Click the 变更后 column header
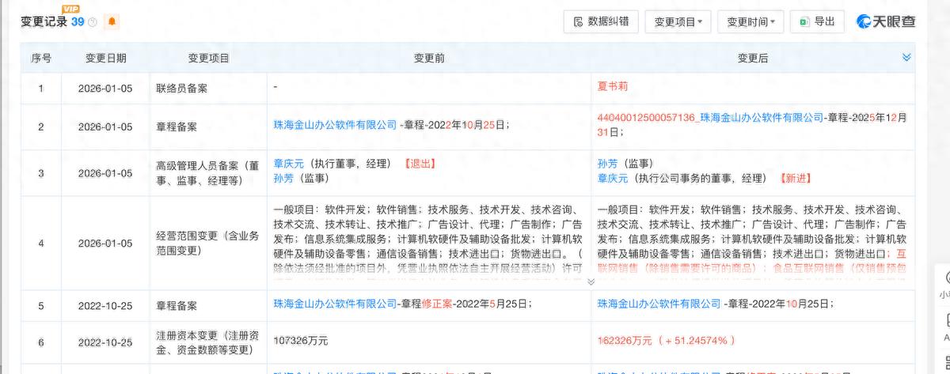950x374 pixels. (753, 58)
